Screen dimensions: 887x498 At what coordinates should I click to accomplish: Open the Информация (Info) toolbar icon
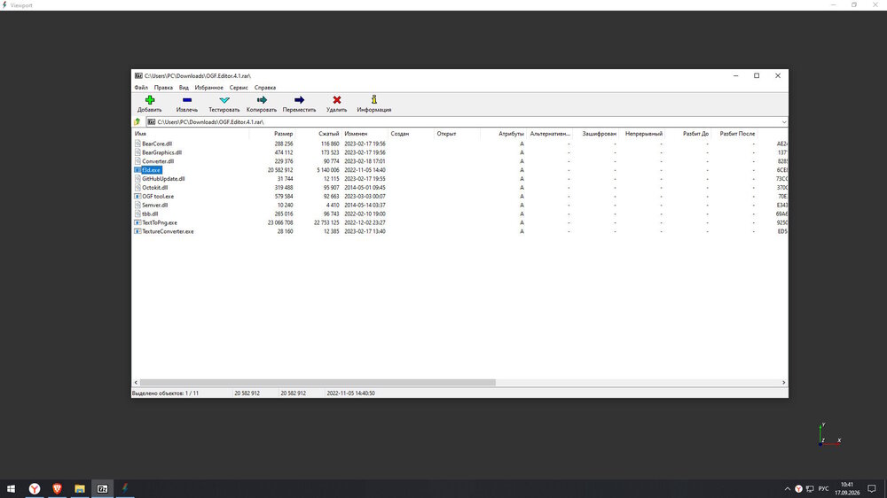(x=374, y=100)
